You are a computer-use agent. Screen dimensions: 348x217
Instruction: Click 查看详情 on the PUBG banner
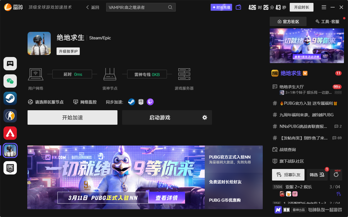[x=167, y=197]
